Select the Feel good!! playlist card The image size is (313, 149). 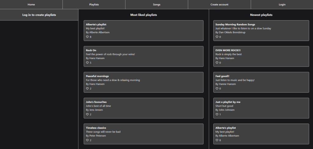click(x=261, y=82)
